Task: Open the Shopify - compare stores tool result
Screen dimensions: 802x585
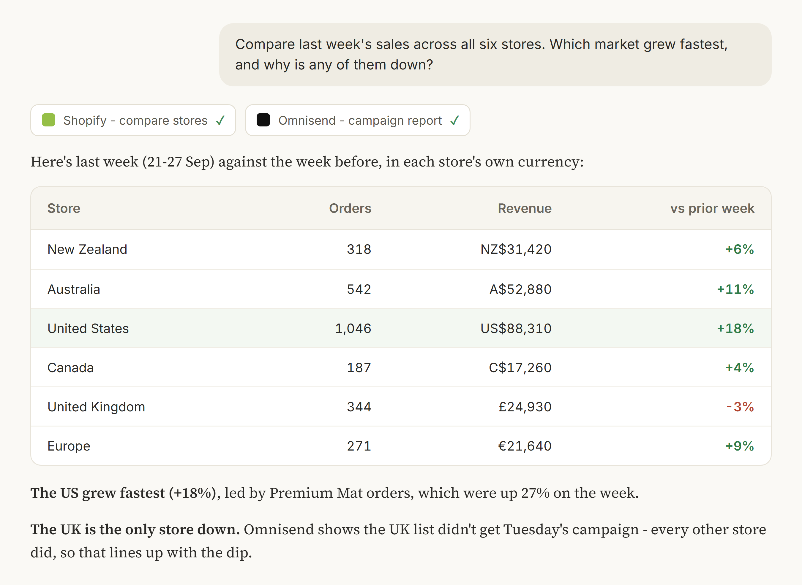Action: click(133, 120)
